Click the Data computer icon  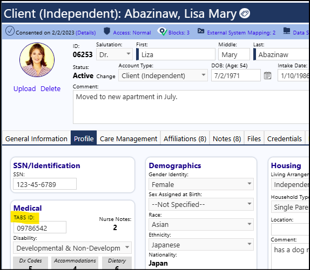287,31
